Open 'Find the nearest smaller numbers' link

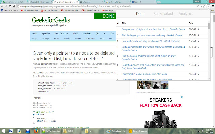coord(149,58)
